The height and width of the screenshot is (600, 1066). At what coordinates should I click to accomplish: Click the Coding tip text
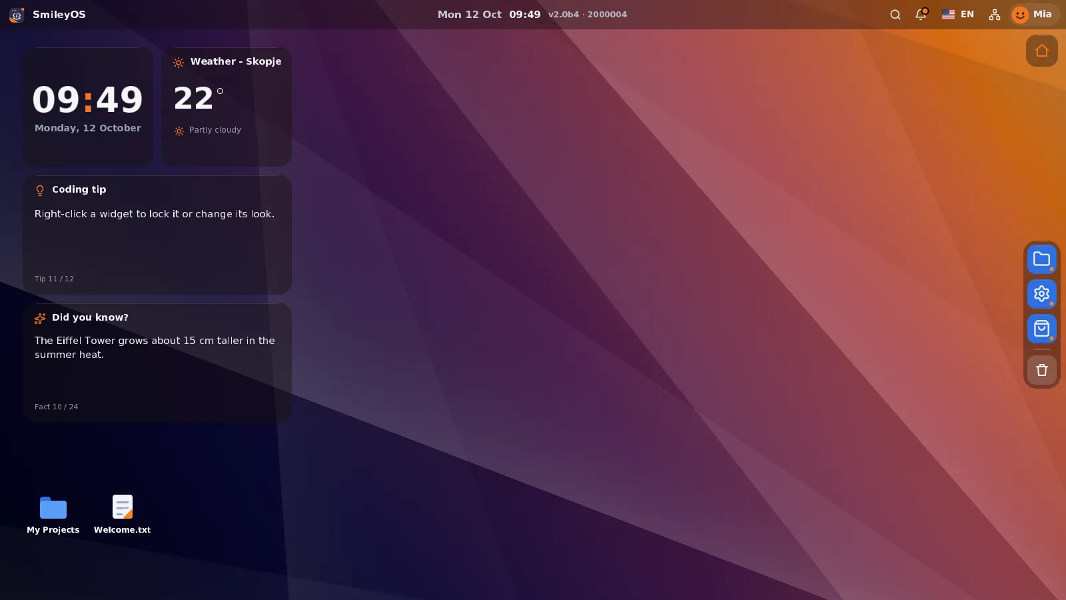155,214
